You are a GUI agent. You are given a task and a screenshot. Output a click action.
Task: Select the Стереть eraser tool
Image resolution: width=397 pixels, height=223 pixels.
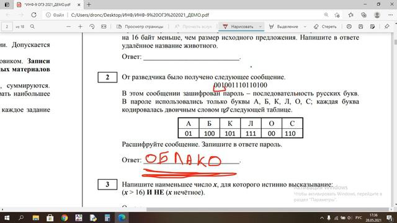click(x=325, y=27)
